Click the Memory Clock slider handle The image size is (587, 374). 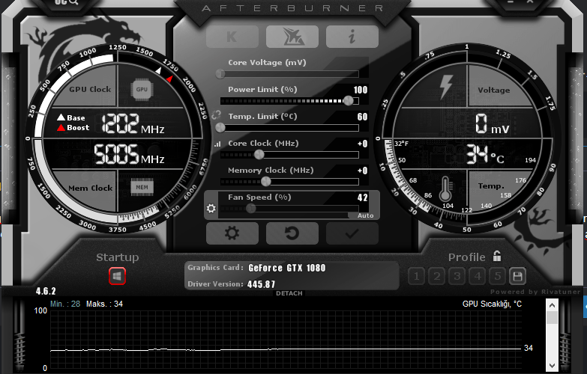pos(266,181)
